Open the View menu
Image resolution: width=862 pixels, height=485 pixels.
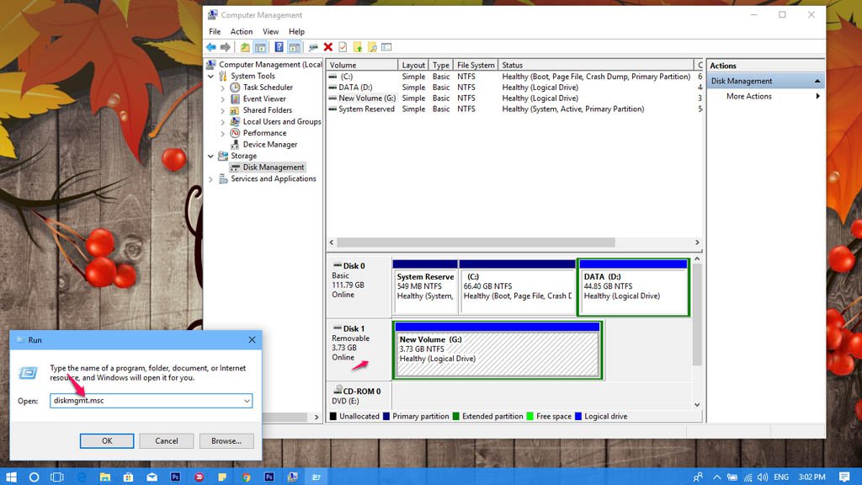(x=270, y=31)
